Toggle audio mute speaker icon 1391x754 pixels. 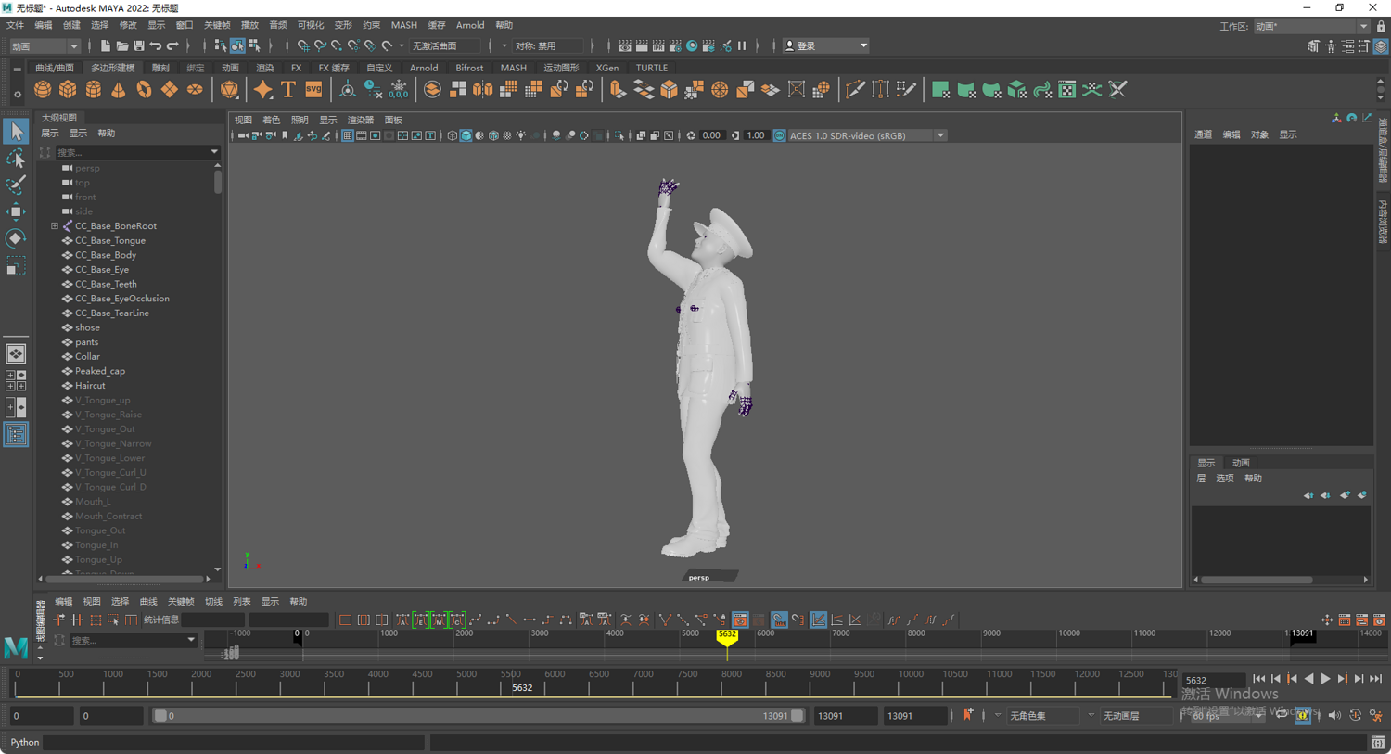pyautogui.click(x=1334, y=715)
